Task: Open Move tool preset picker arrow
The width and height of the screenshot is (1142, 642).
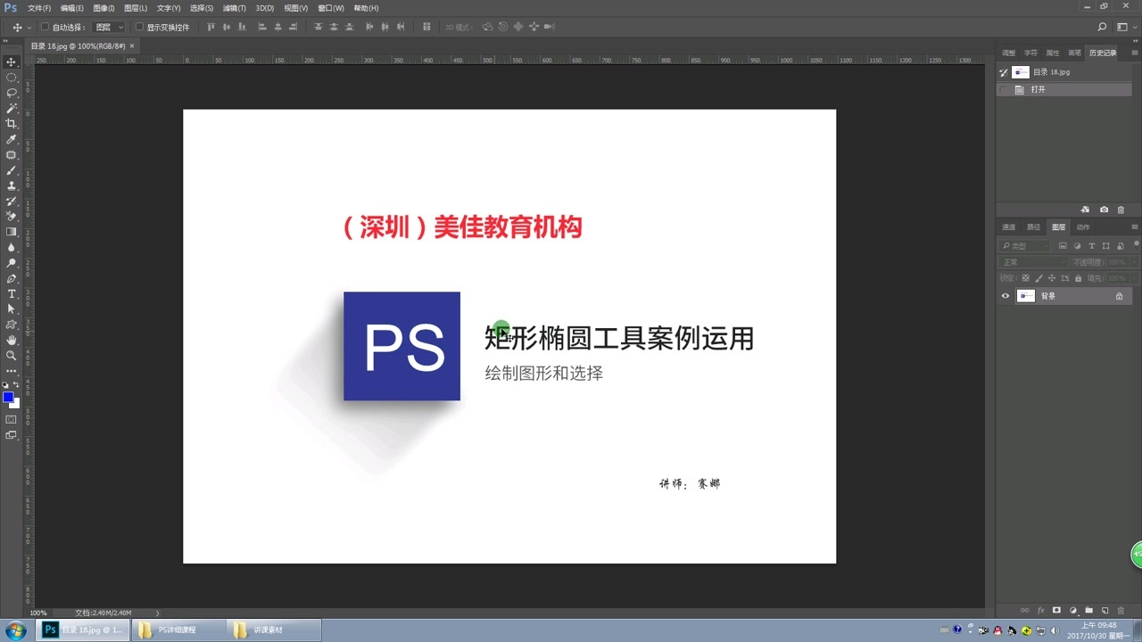Action: [x=29, y=28]
